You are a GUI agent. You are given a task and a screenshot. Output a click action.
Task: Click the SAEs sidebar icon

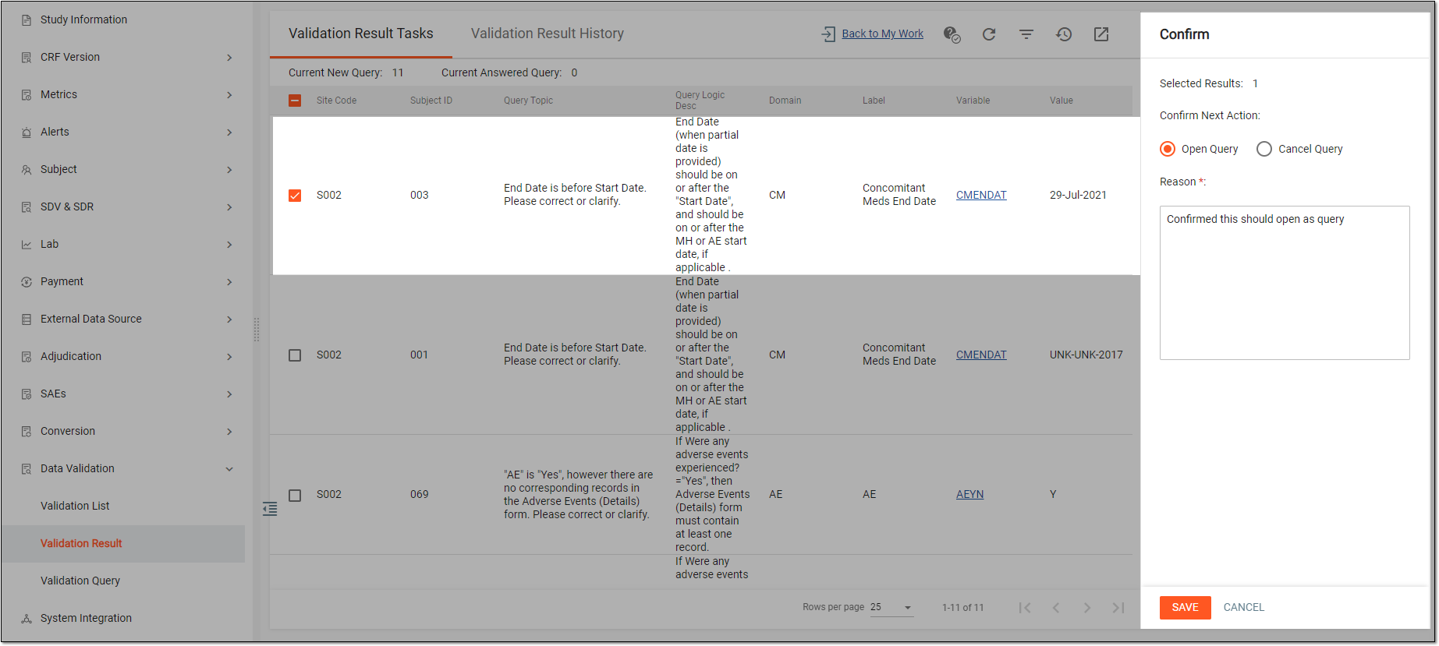coord(27,394)
